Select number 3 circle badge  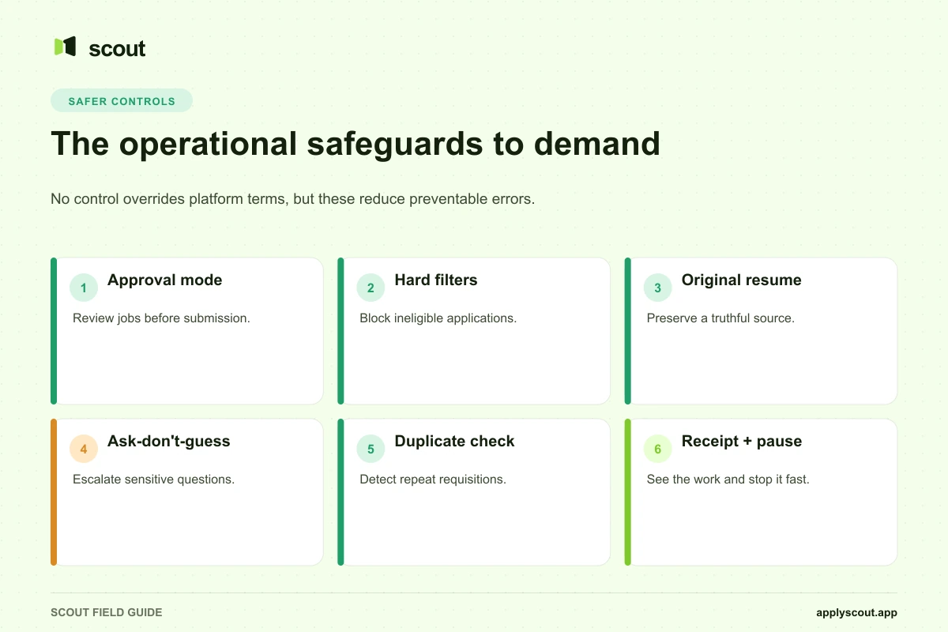point(657,288)
